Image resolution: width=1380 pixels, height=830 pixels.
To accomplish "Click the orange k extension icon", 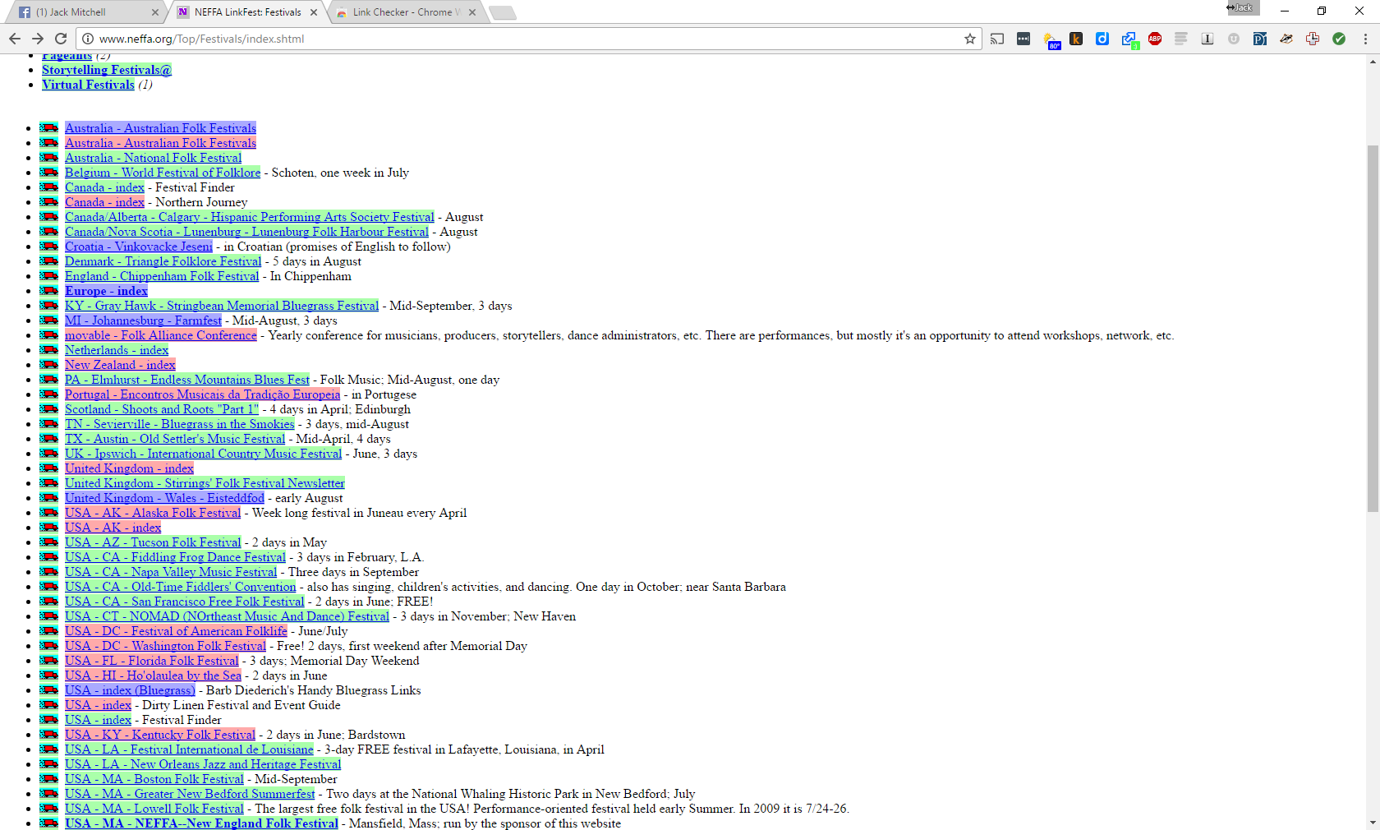I will (x=1076, y=39).
